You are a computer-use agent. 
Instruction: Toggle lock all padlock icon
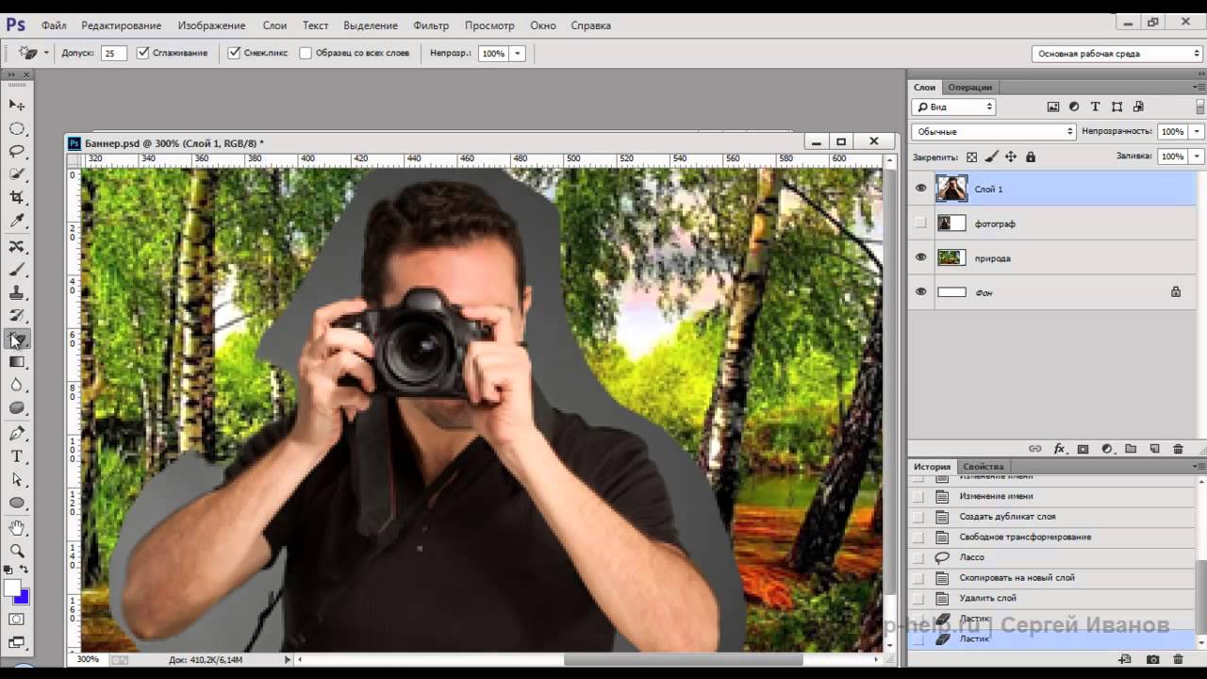[x=1031, y=157]
